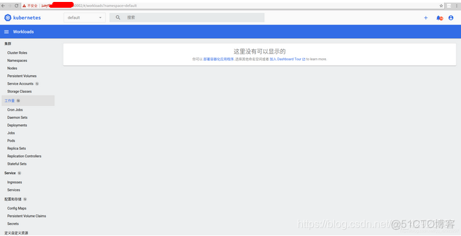Click the Workloads header title

point(23,32)
